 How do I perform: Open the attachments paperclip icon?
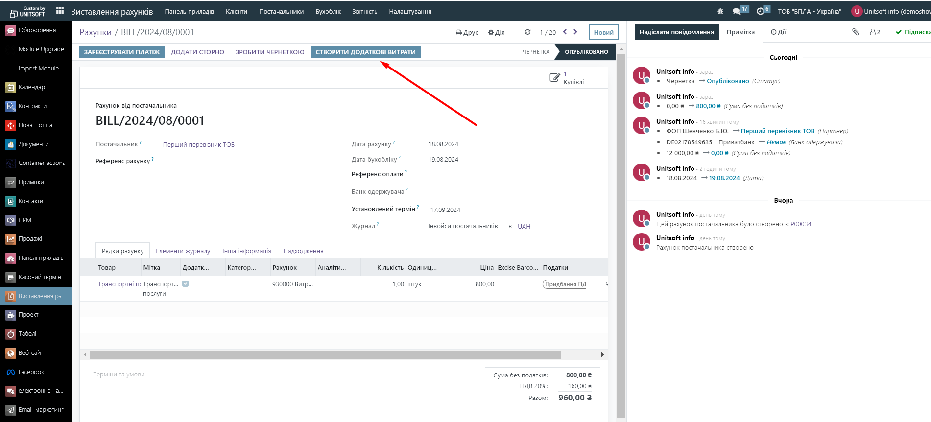[x=855, y=32]
